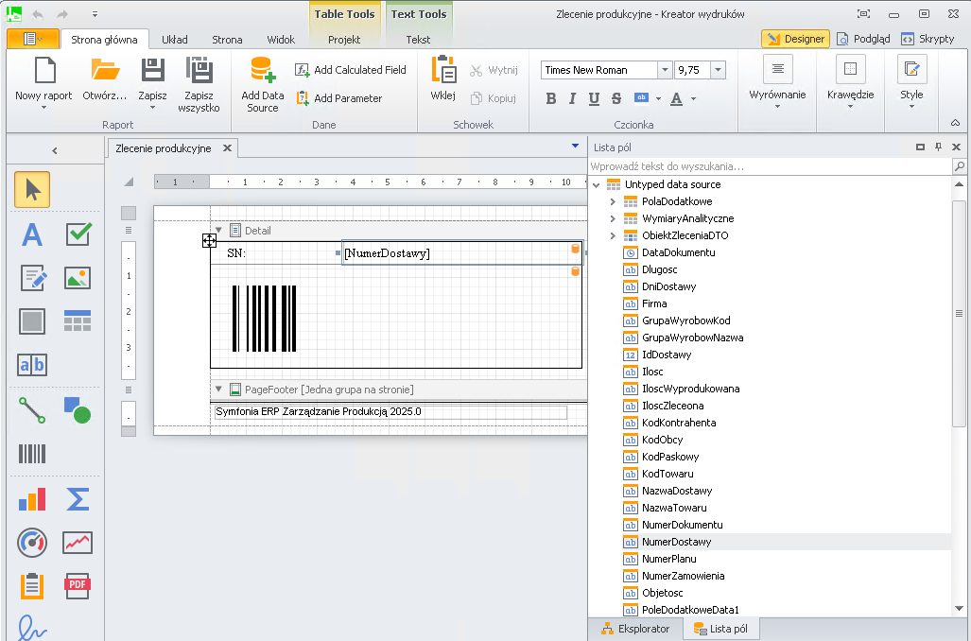Image resolution: width=971 pixels, height=641 pixels.
Task: Collapse the Untyped data source node
Action: click(x=596, y=184)
